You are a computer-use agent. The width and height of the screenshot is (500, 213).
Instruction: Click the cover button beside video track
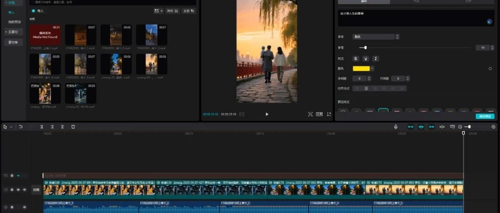click(x=36, y=190)
